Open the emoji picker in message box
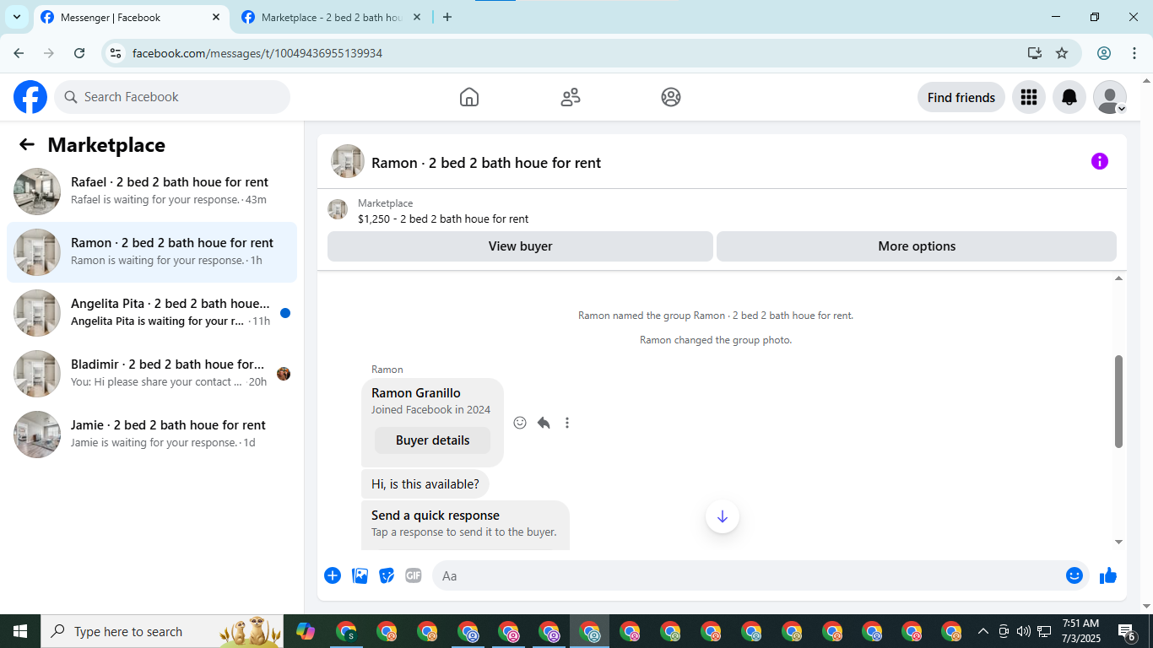The width and height of the screenshot is (1153, 648). (x=1075, y=575)
